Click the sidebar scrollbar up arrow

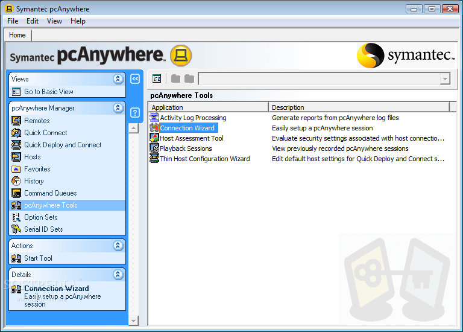click(133, 129)
